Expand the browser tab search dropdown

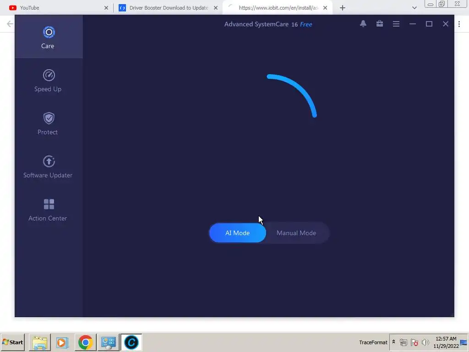[414, 8]
